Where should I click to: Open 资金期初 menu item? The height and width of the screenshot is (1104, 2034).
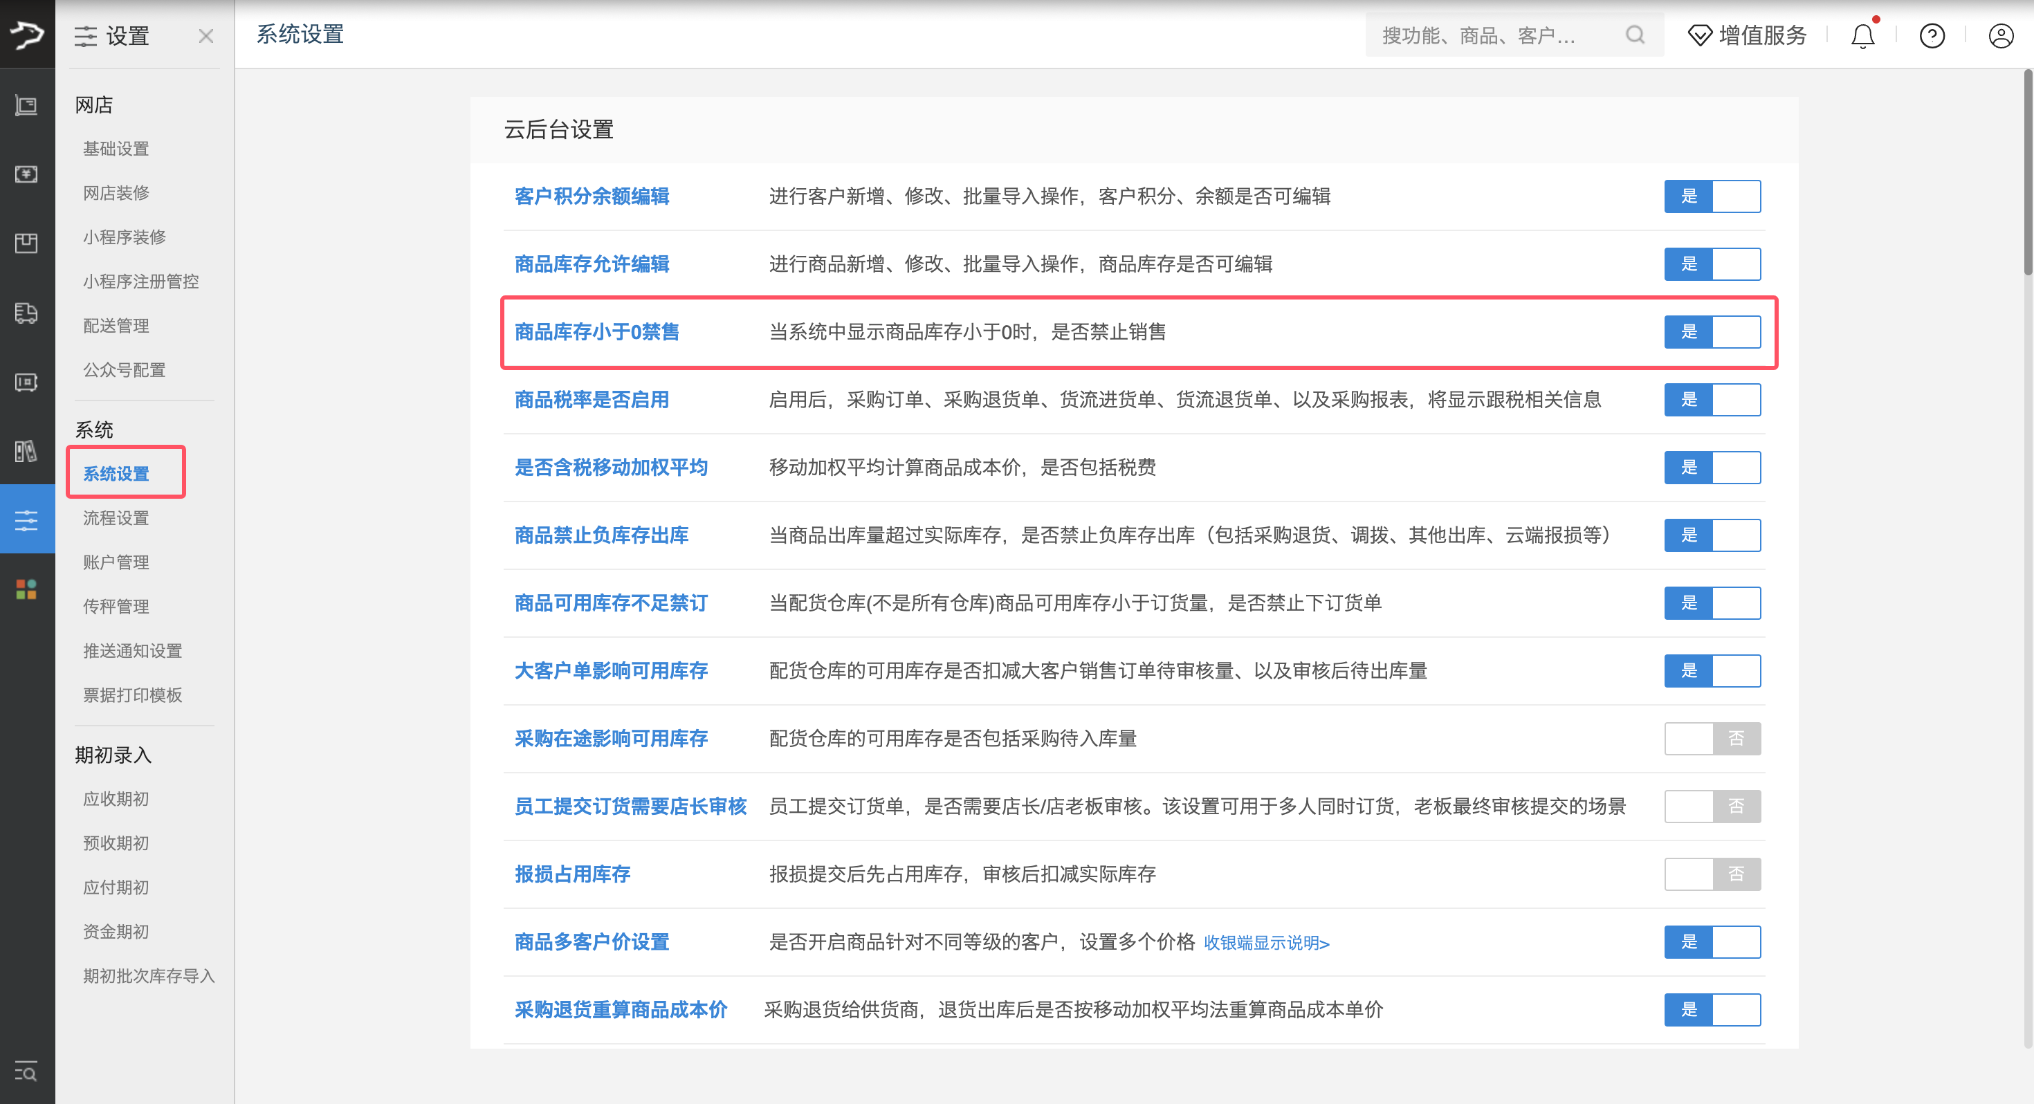pos(116,932)
